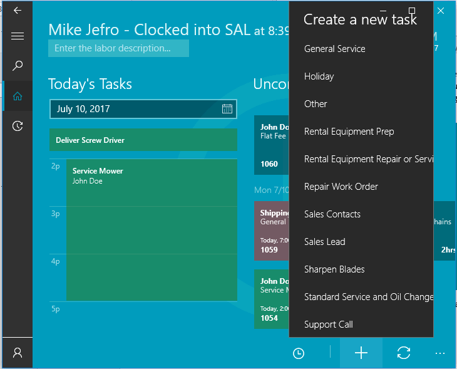457x369 pixels.
Task: Open the Deliver Screw Driver task
Action: (x=143, y=140)
